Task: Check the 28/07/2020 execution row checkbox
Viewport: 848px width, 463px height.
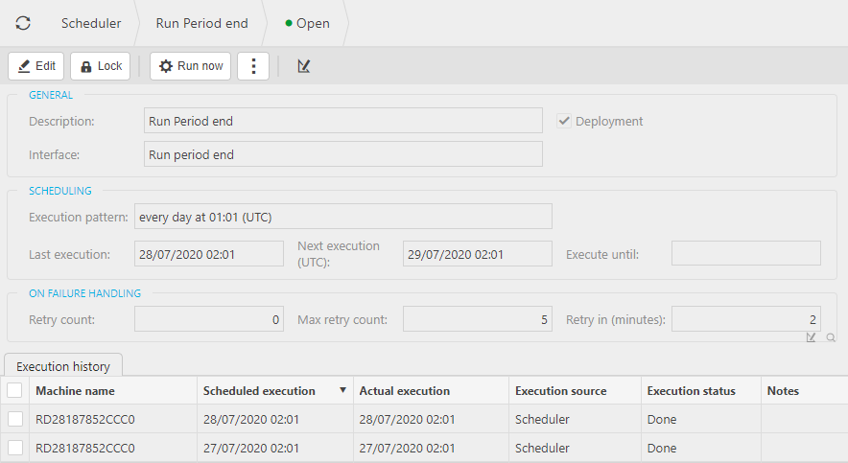Action: pos(14,419)
